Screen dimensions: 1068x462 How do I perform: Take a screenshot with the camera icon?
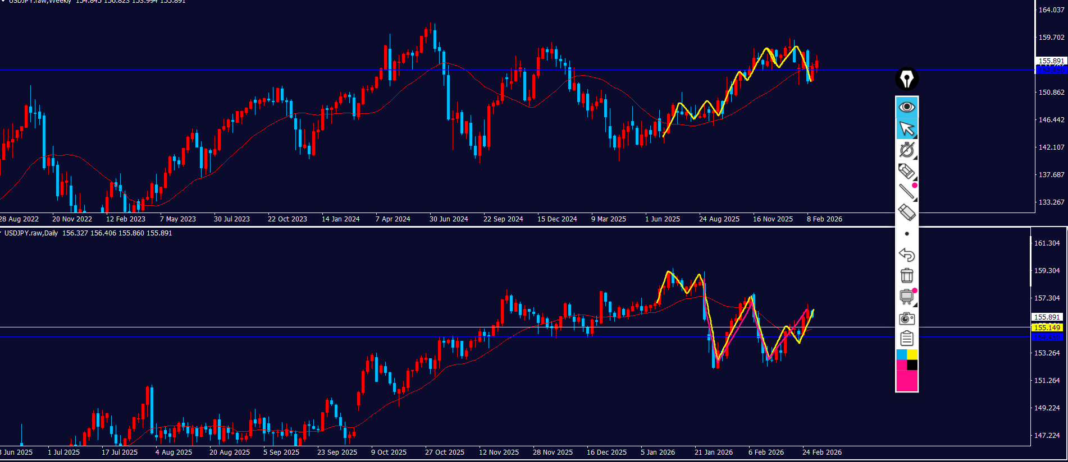(906, 318)
